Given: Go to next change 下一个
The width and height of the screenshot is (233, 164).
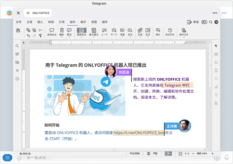Looking at the screenshot, I should tap(114, 32).
